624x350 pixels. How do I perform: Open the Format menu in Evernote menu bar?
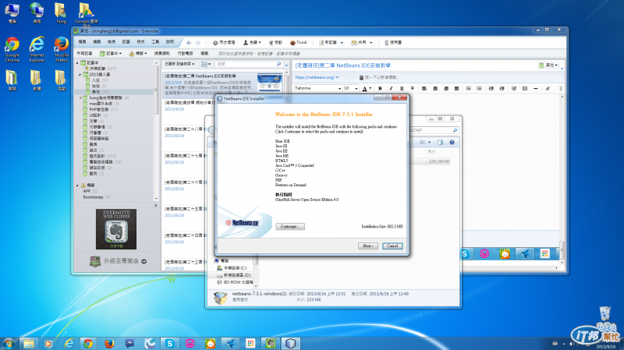coord(140,42)
